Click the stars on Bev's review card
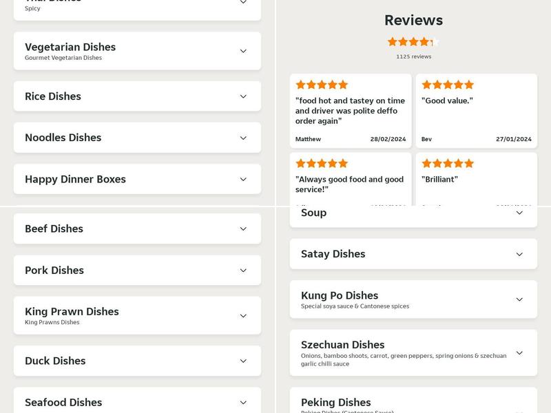 pos(447,85)
